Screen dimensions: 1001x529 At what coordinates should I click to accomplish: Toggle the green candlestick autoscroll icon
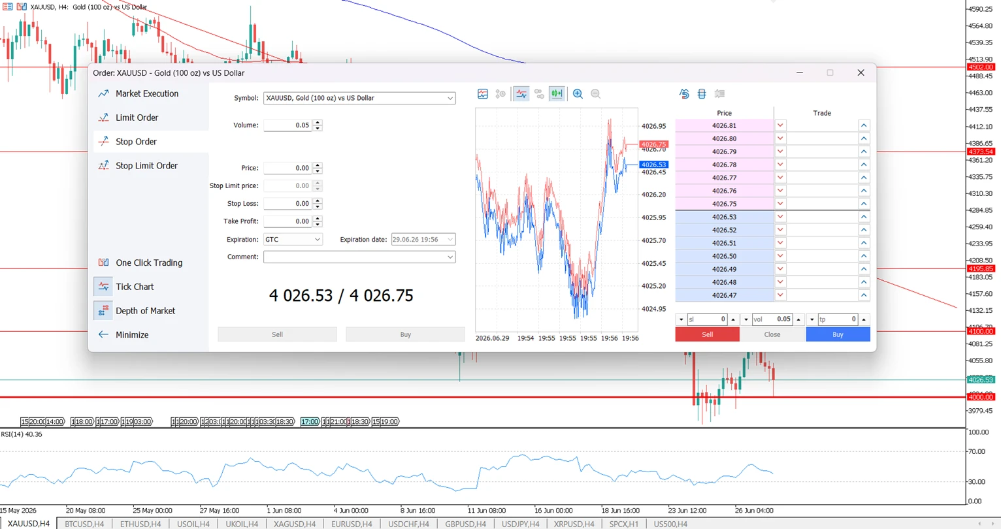point(557,94)
